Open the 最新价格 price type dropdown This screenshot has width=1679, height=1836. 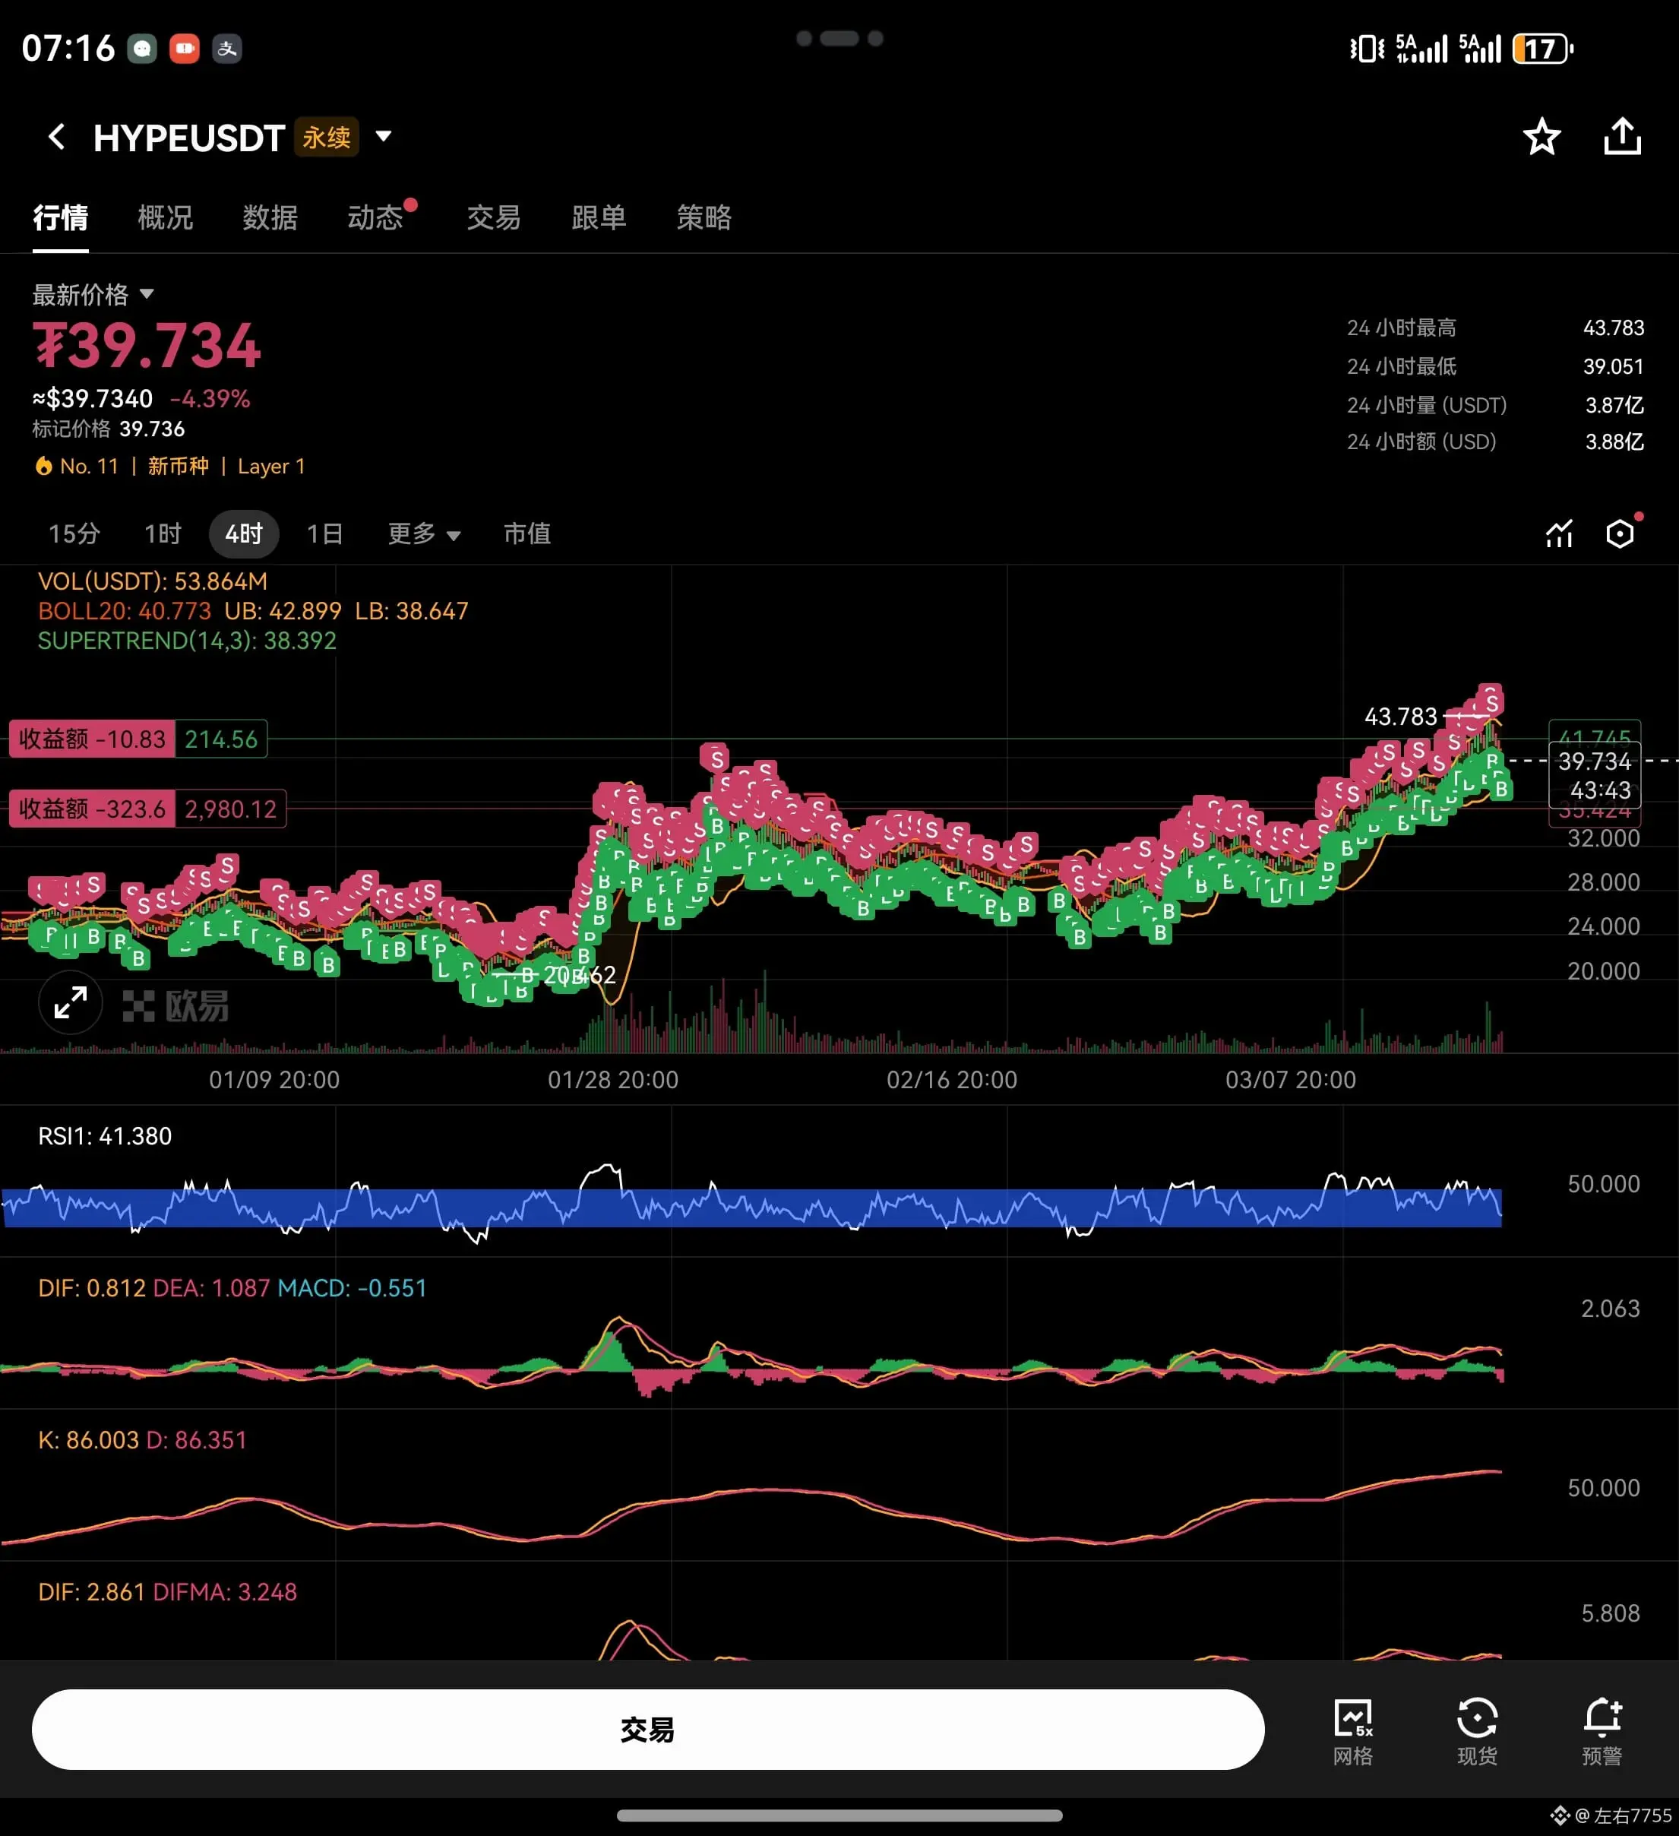(x=93, y=294)
